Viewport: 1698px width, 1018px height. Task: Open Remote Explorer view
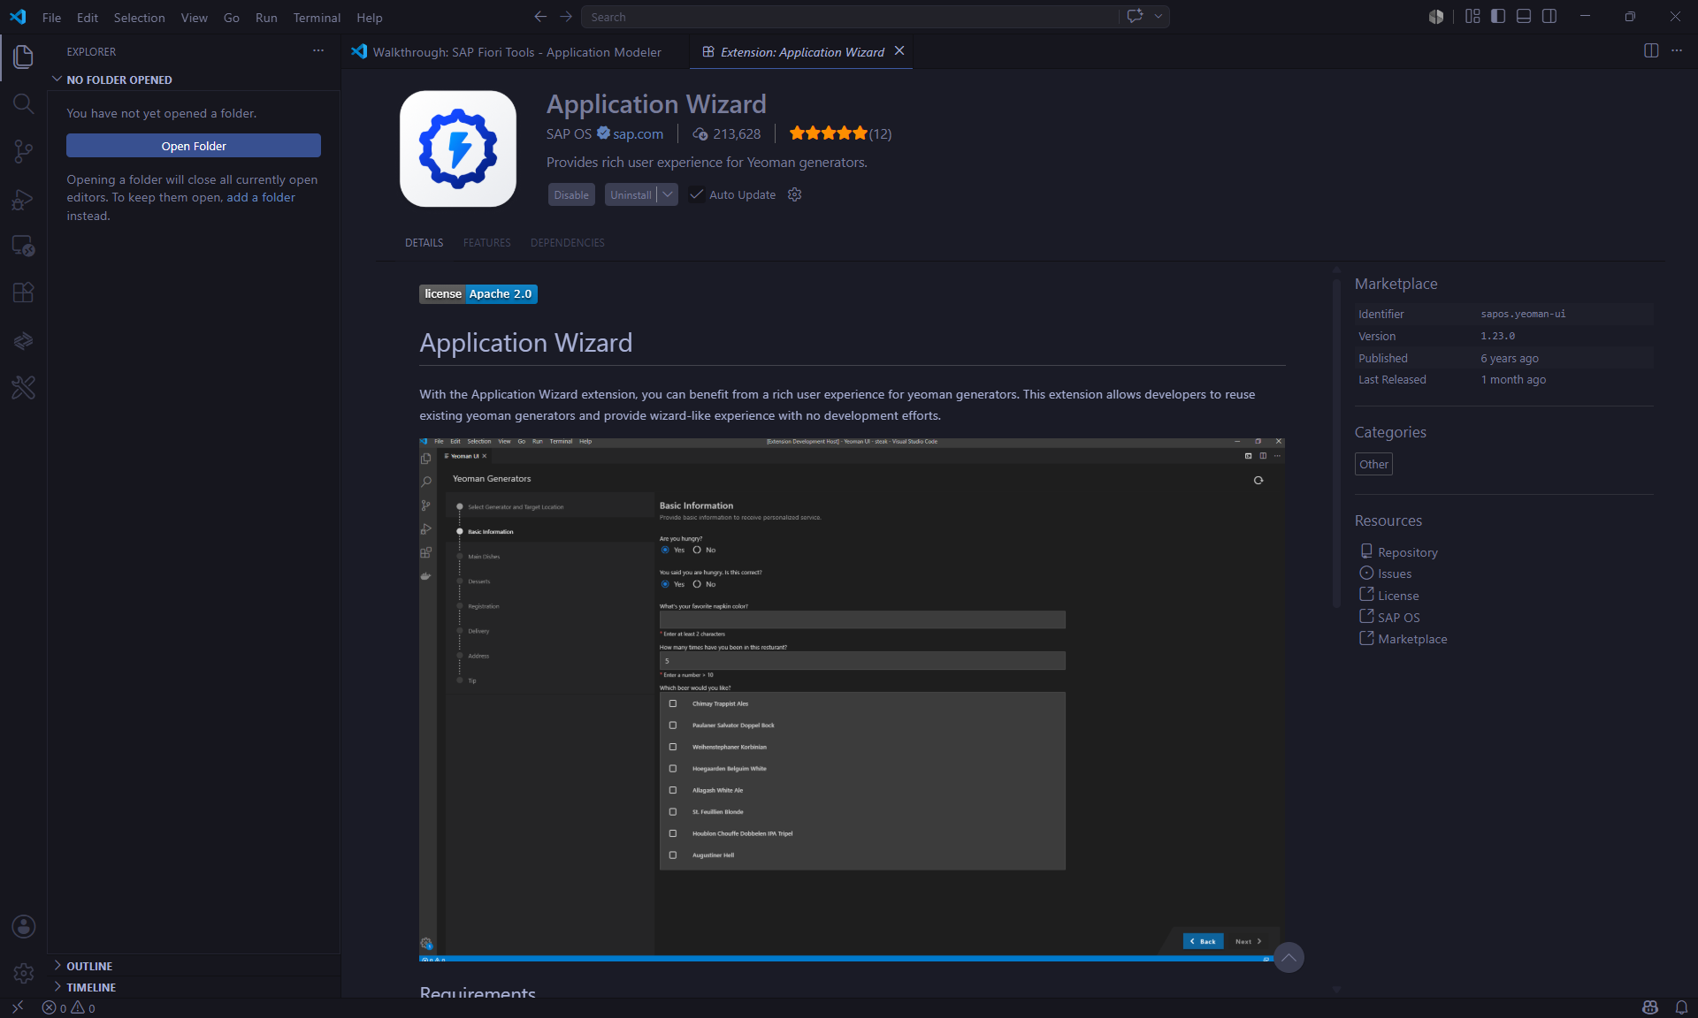click(x=23, y=246)
